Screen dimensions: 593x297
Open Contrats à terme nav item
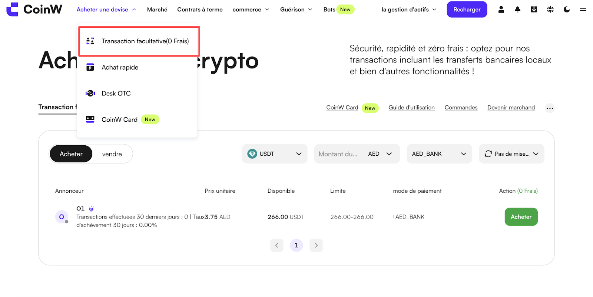point(200,10)
